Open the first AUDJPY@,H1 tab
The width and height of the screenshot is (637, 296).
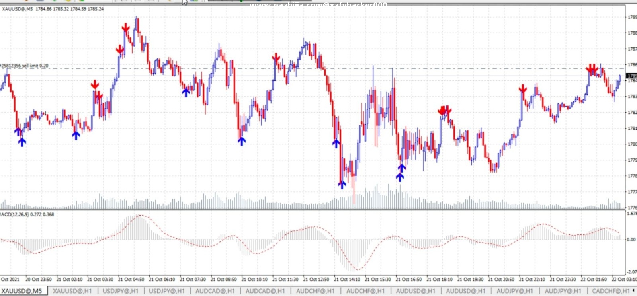(x=515, y=291)
